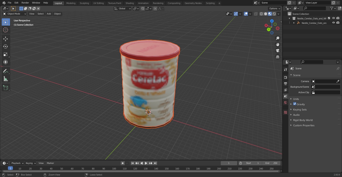Activate the Move tool
Screen dimensions: 342x177
(x=6, y=39)
